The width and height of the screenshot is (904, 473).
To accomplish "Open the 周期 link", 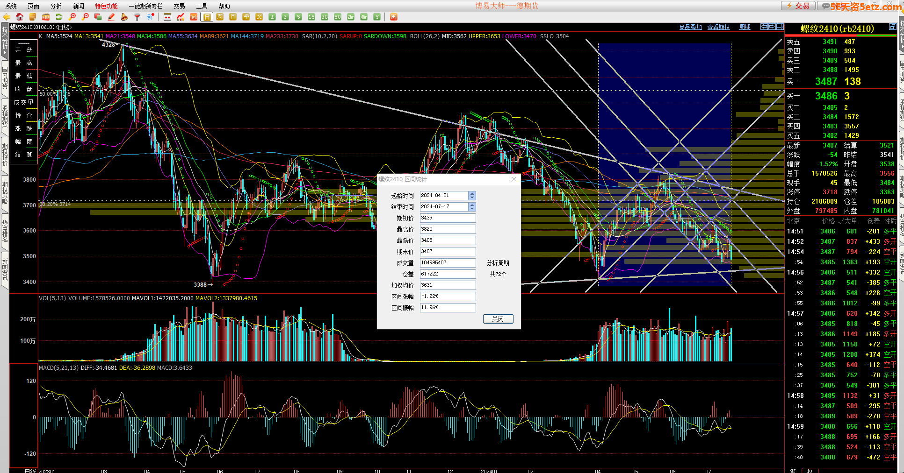I will [x=745, y=27].
